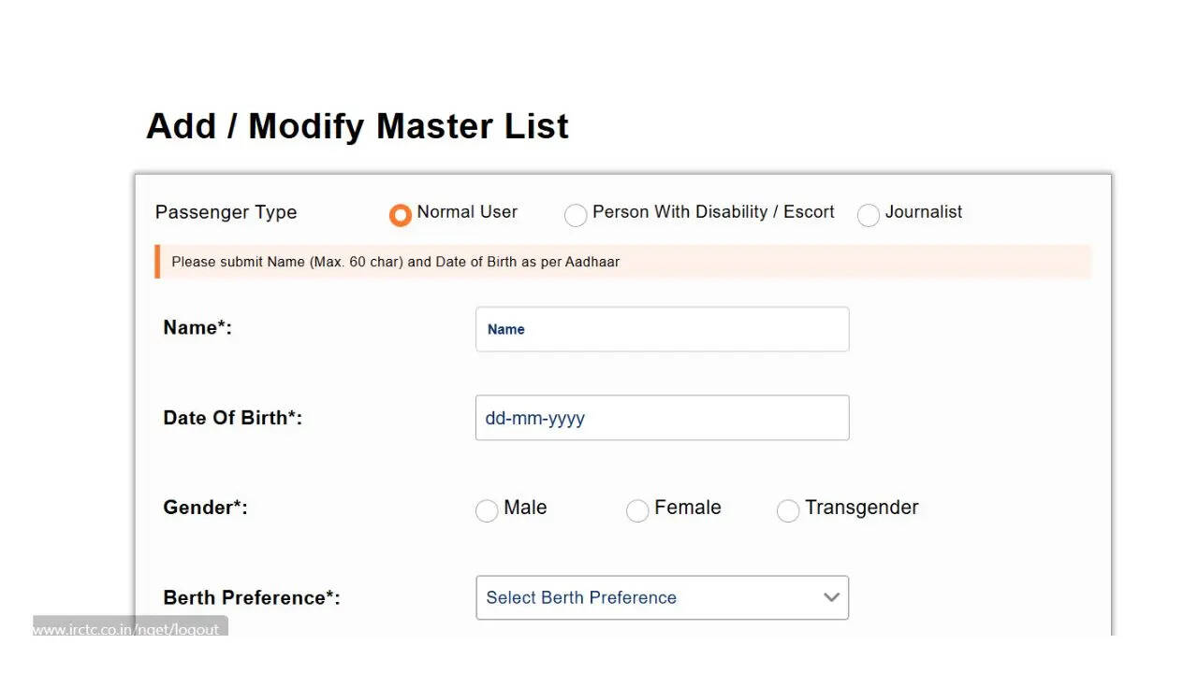Click the orange accent bar on the notice
This screenshot has width=1198, height=673.
pyautogui.click(x=157, y=262)
